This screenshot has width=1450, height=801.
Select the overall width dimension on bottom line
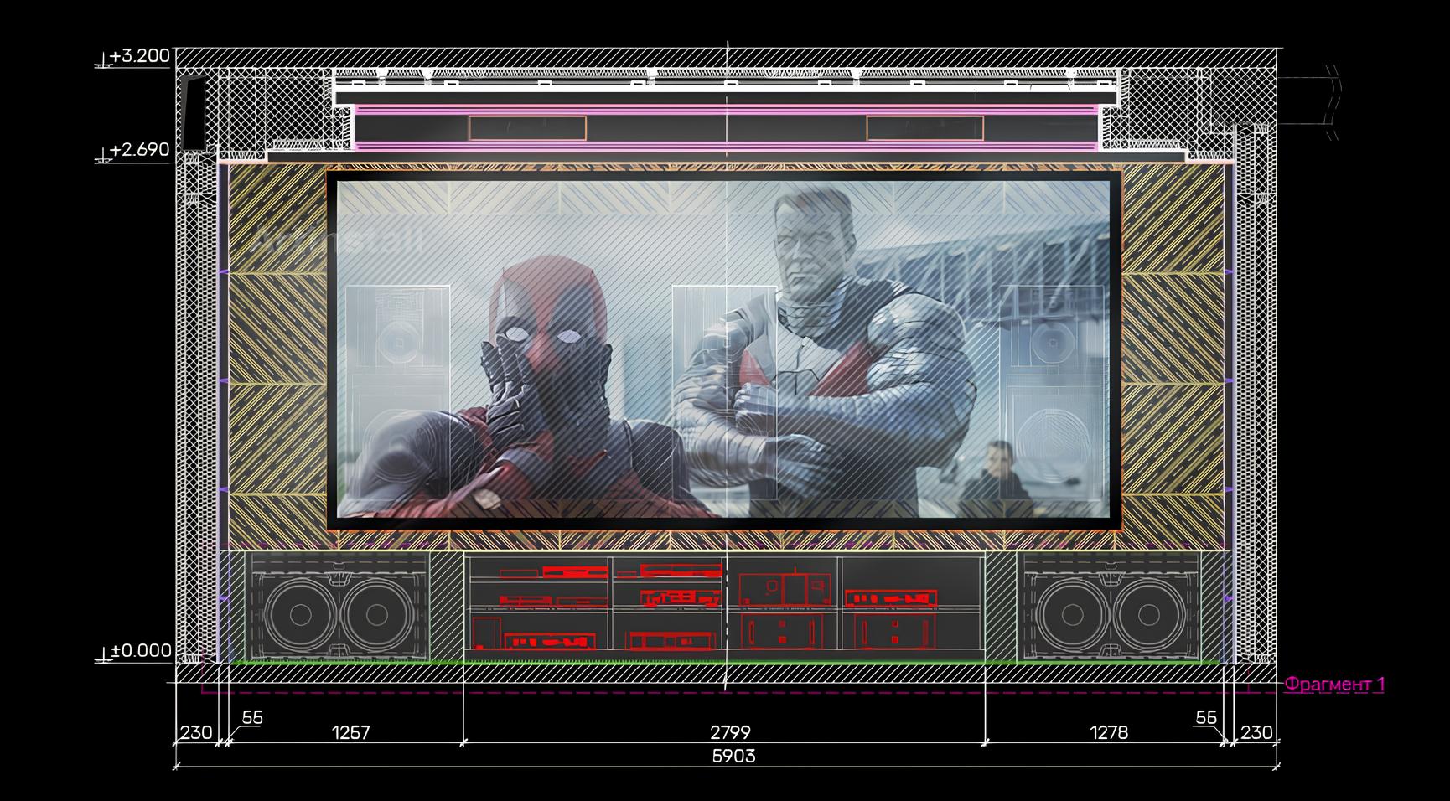733,756
